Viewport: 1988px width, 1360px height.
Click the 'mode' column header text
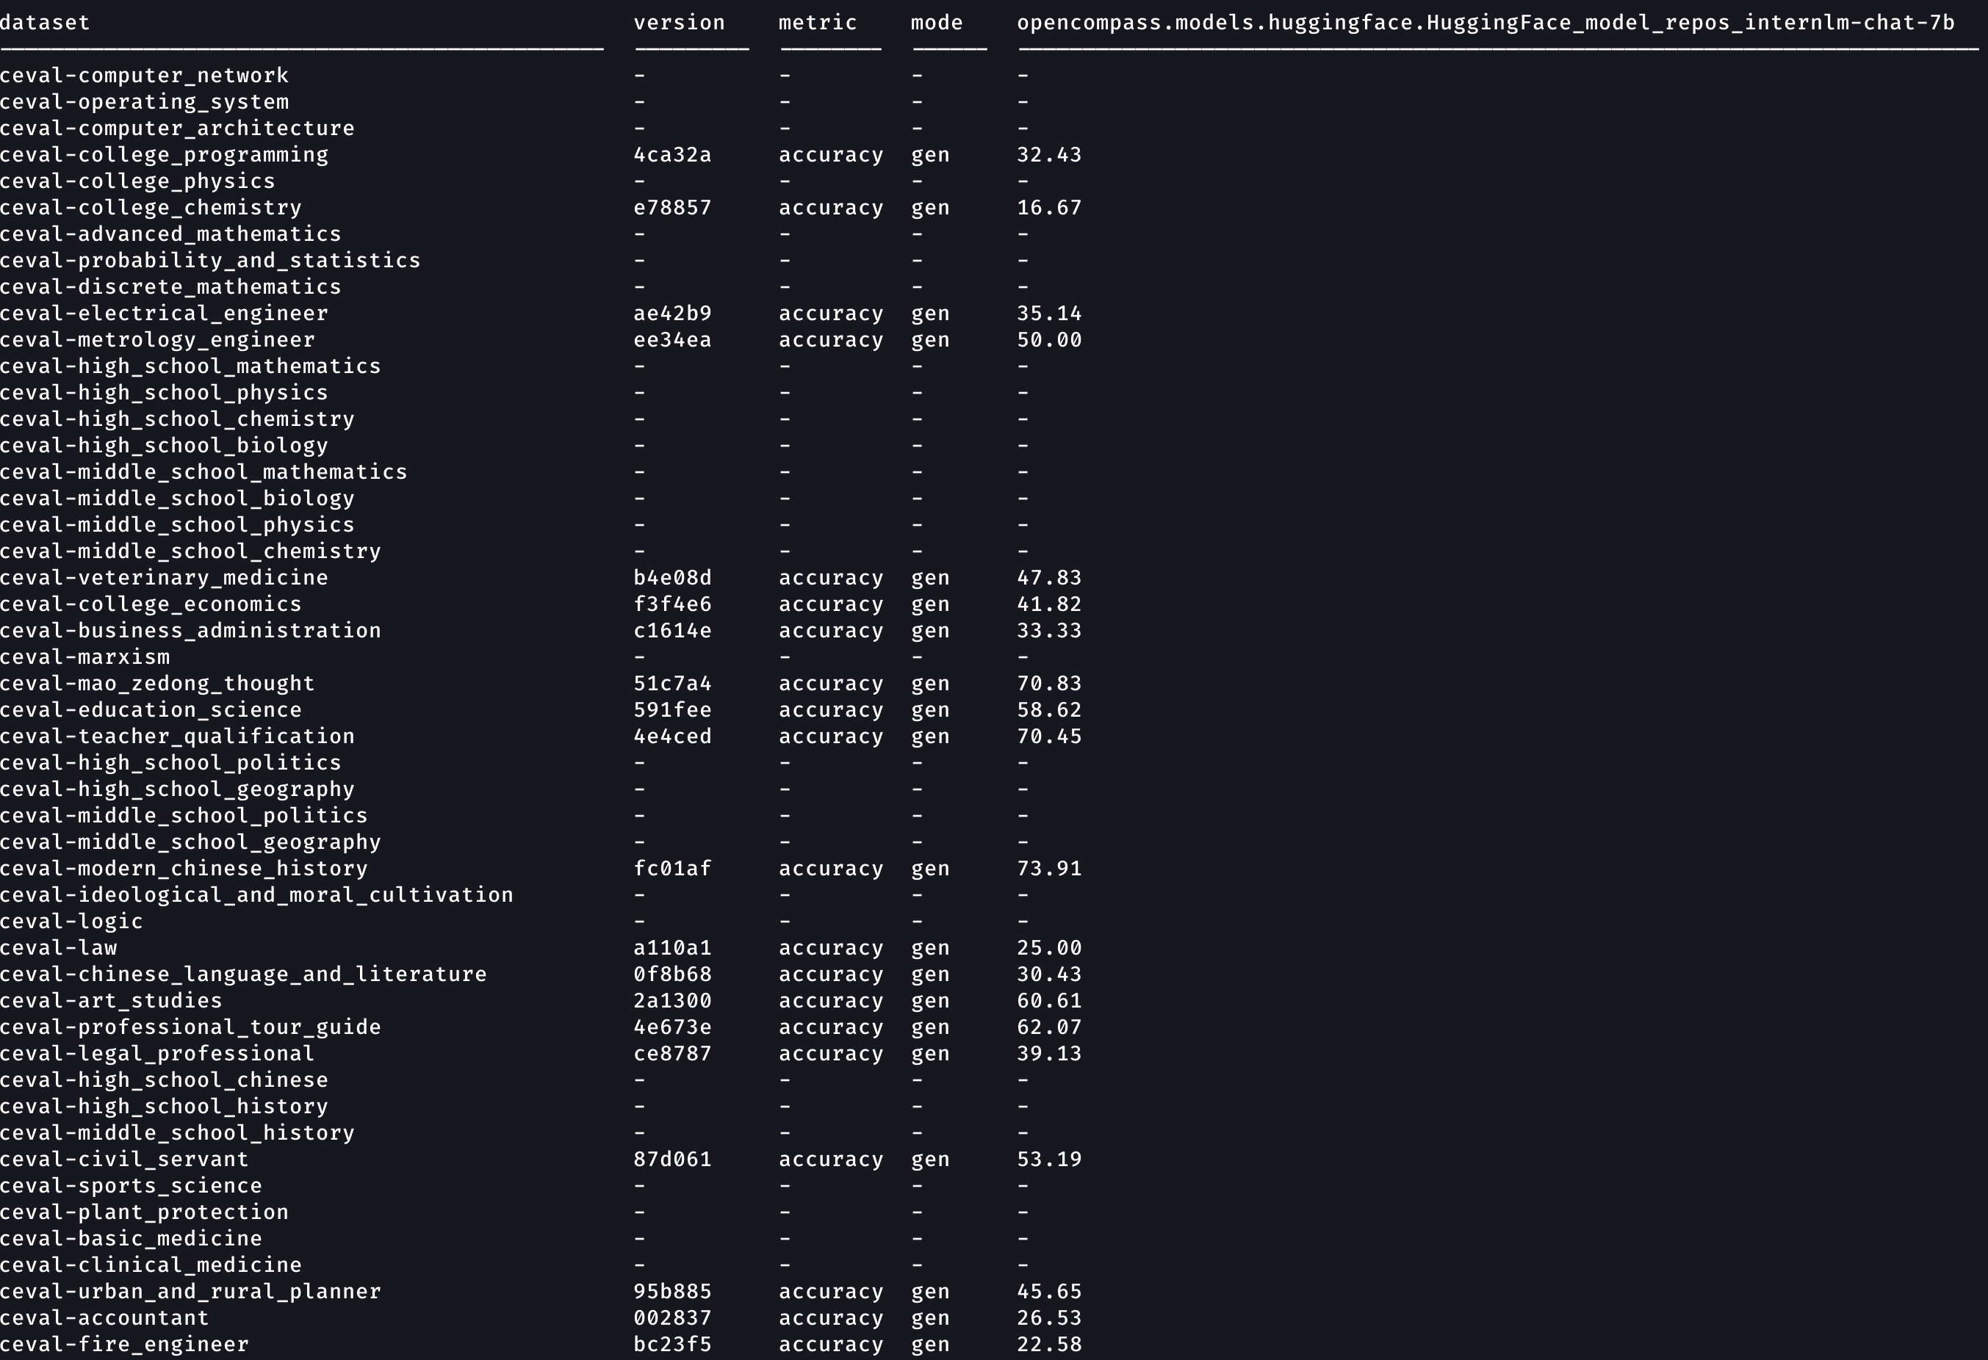coord(936,23)
